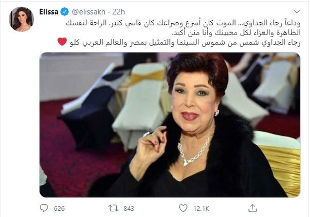Open Elissa's round profile avatar
310x217 pixels.
coord(21,19)
